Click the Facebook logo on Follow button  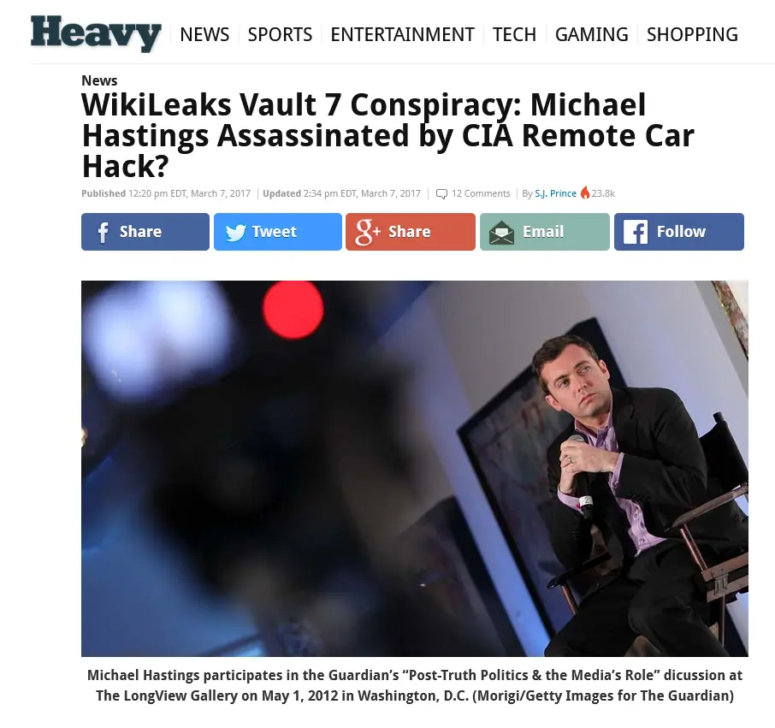click(x=635, y=232)
